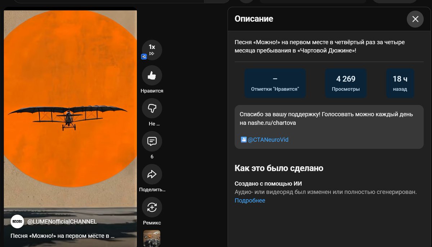Image resolution: width=432 pixels, height=247 pixels.
Task: Dislike the short with thumbs-down
Action: [152, 108]
